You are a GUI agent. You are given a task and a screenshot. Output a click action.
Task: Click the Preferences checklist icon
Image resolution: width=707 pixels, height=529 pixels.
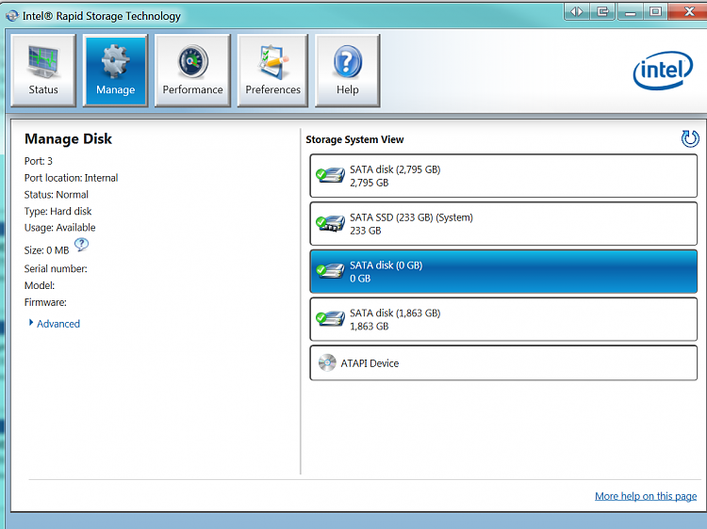[x=272, y=61]
